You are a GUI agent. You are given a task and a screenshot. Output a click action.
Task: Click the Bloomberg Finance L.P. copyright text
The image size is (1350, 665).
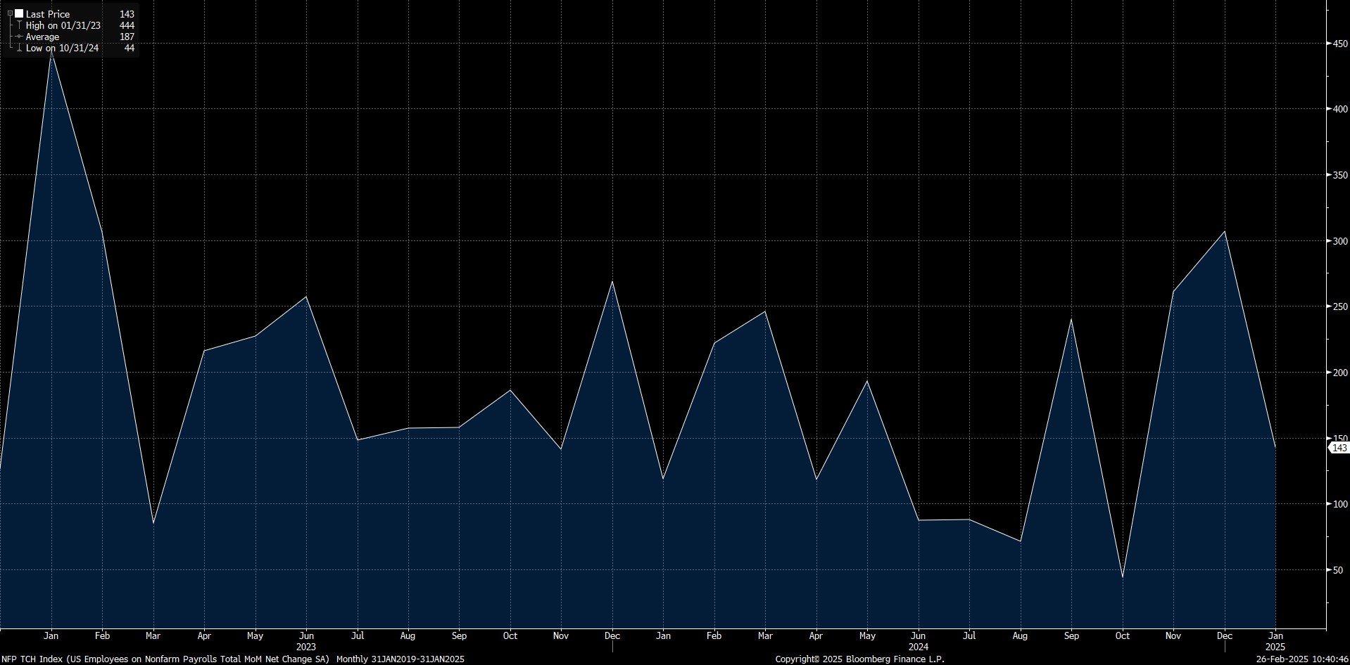pyautogui.click(x=859, y=659)
